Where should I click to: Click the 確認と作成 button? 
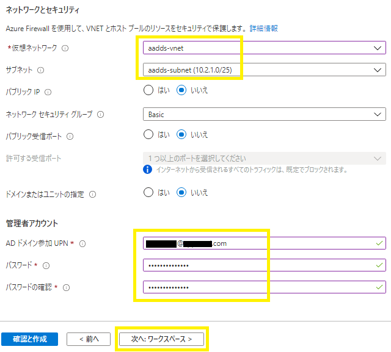coord(30,339)
